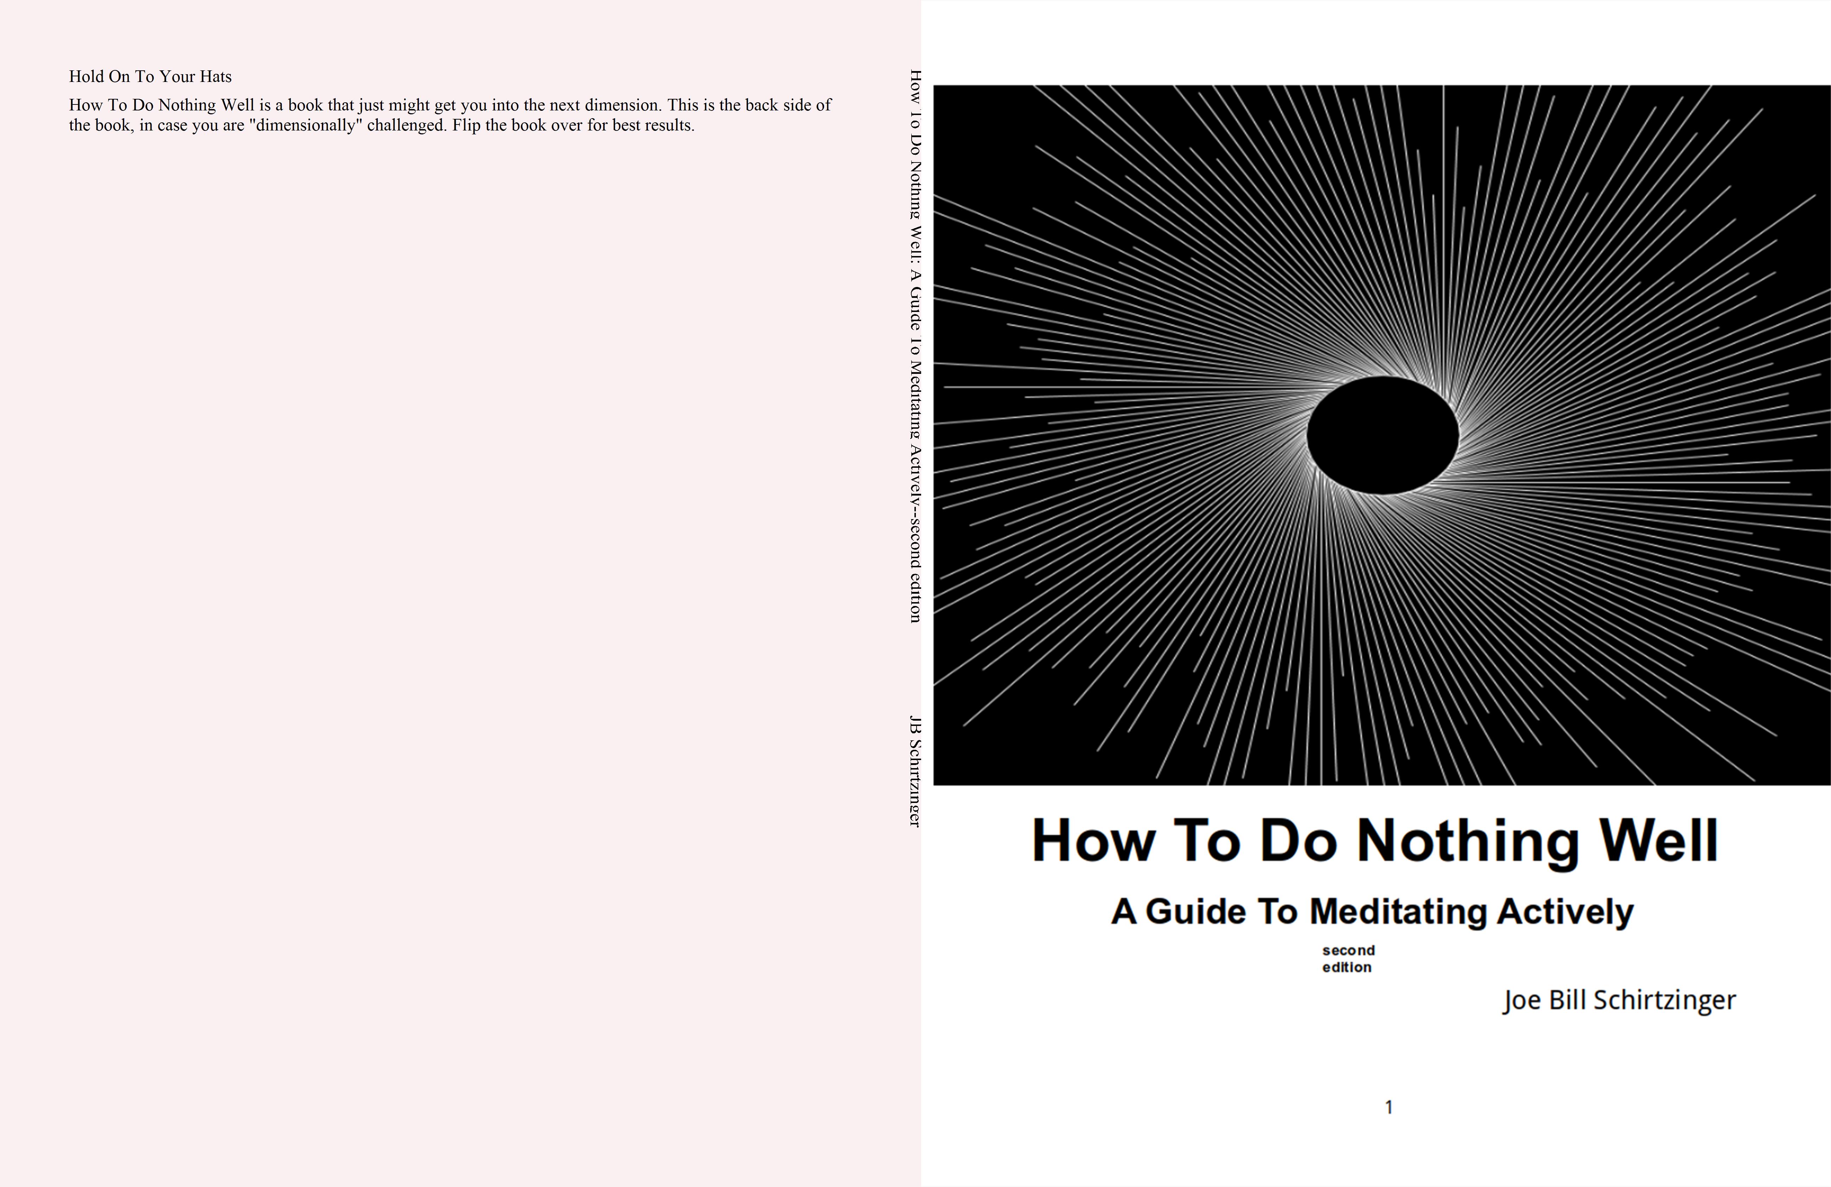Click the author name "Joe Bill Schirtzinger"
This screenshot has width=1831, height=1187.
click(1619, 1001)
